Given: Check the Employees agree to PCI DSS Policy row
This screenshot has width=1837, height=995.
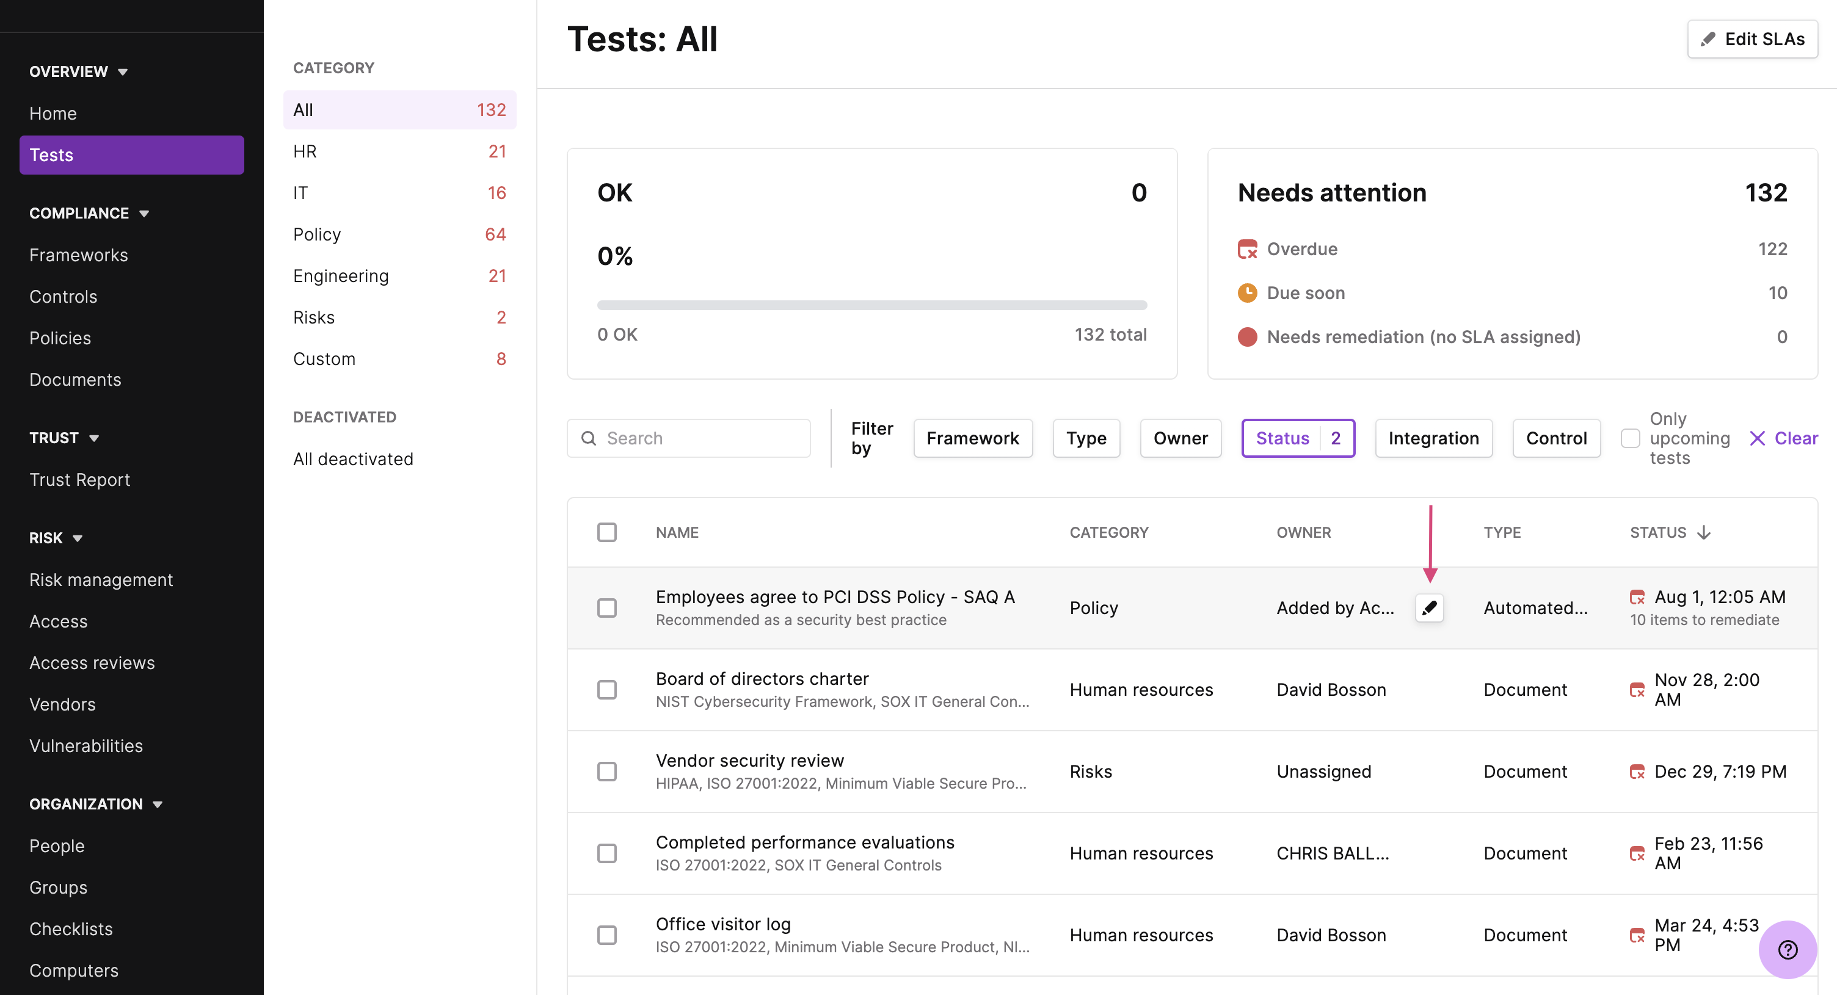Looking at the screenshot, I should [x=607, y=608].
